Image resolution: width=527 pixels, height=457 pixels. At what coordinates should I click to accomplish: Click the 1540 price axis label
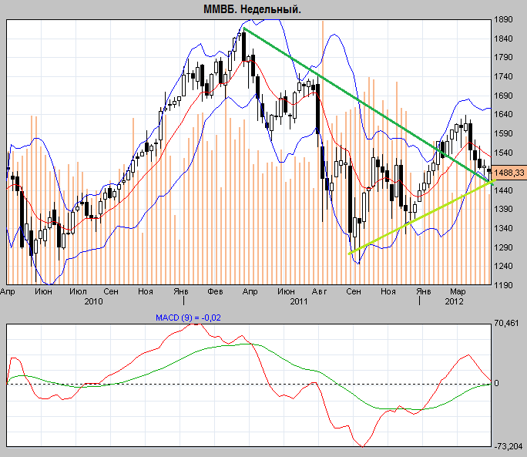point(503,153)
